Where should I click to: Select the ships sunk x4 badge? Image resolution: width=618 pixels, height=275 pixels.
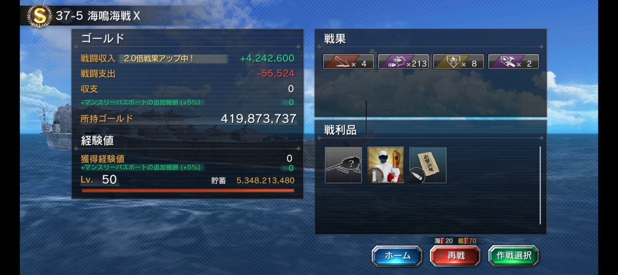coord(348,62)
